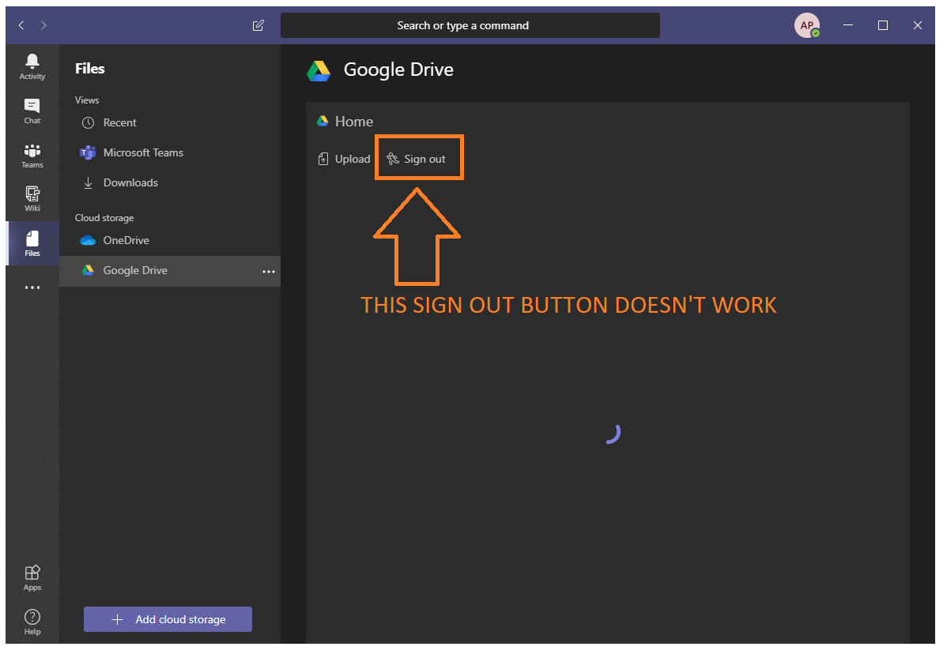Close the Teams window
This screenshot has height=654, width=947.
tap(918, 25)
